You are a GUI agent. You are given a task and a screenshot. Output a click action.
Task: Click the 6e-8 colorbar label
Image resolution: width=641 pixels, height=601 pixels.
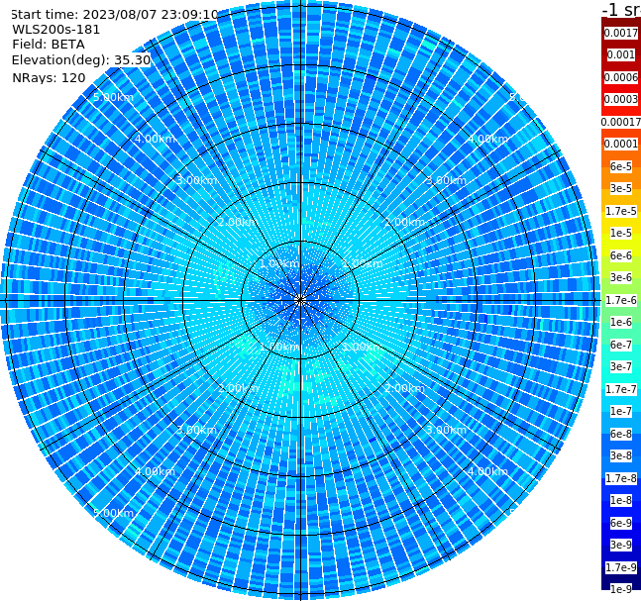click(x=620, y=434)
